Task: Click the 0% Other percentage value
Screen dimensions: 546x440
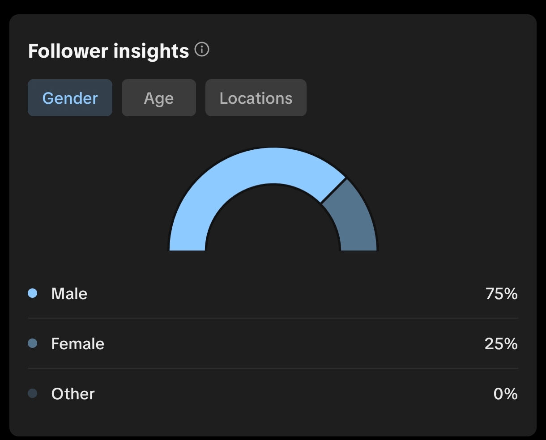Action: [x=505, y=394]
